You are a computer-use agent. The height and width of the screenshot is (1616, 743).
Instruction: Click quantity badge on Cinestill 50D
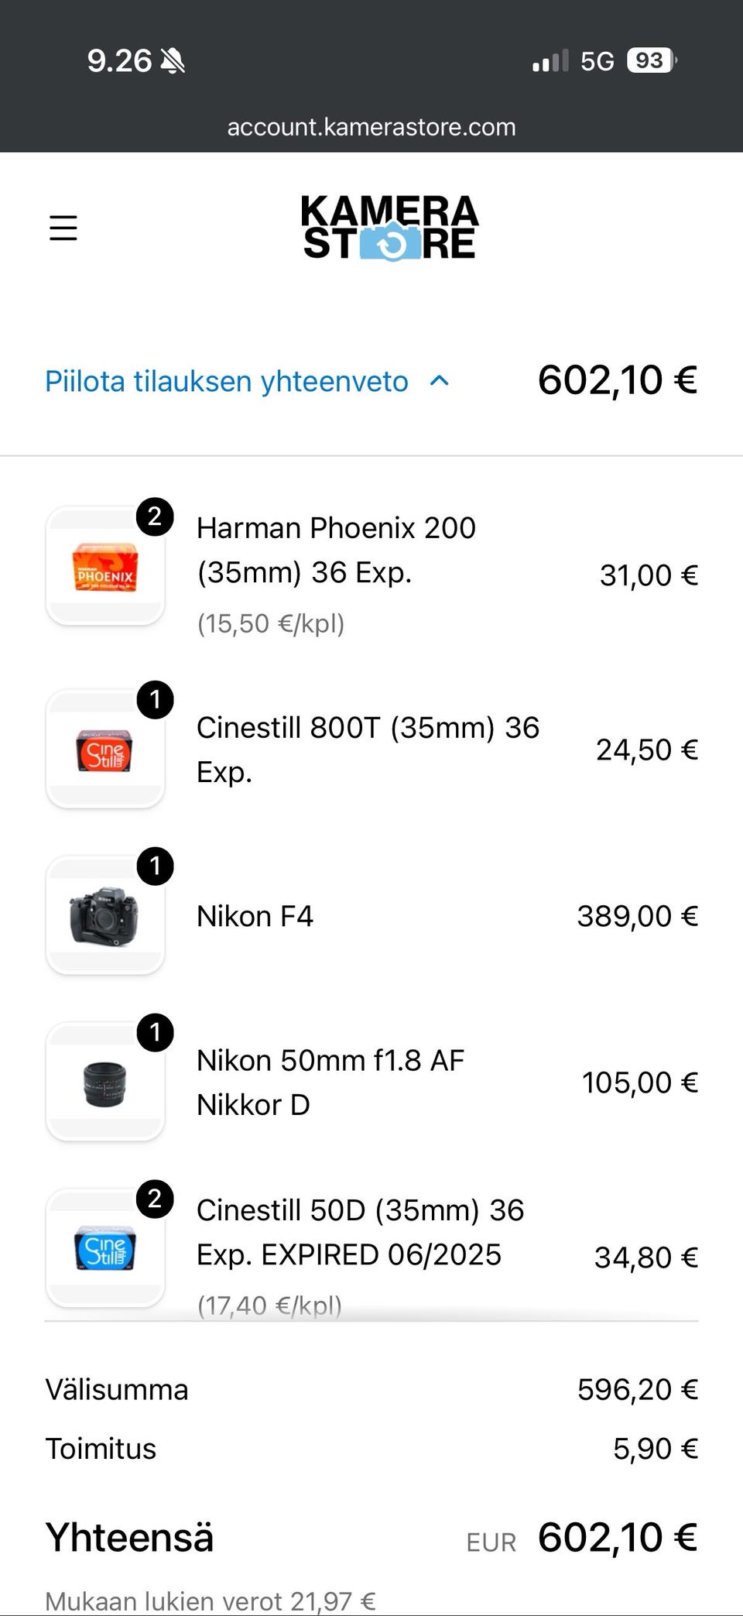click(155, 1199)
